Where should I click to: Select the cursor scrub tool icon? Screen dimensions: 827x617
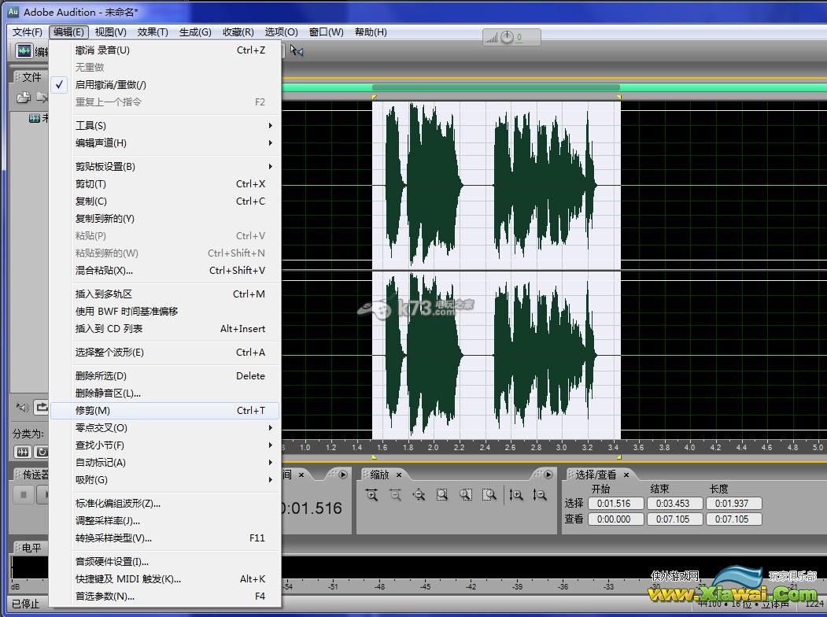pyautogui.click(x=297, y=51)
